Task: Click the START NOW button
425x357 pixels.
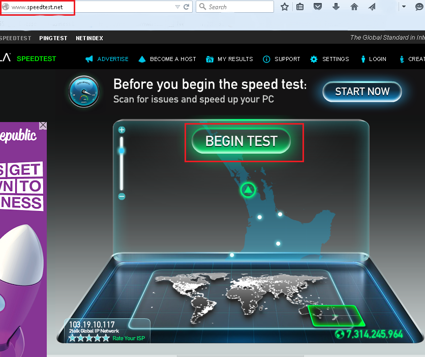Action: (362, 92)
